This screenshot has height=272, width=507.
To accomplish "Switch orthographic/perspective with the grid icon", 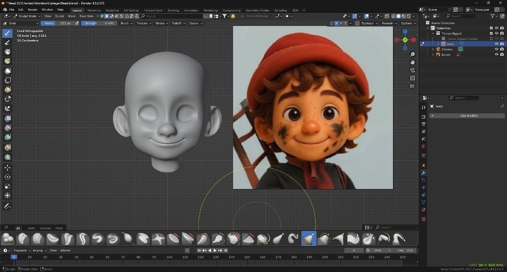I will pos(412,78).
